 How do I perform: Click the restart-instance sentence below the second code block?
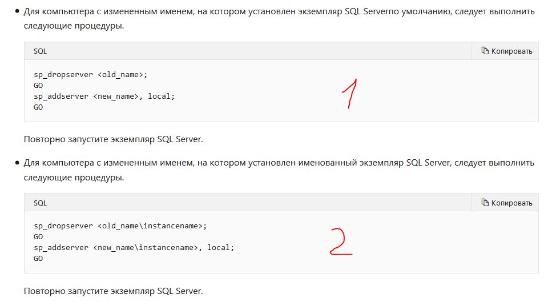tap(113, 291)
